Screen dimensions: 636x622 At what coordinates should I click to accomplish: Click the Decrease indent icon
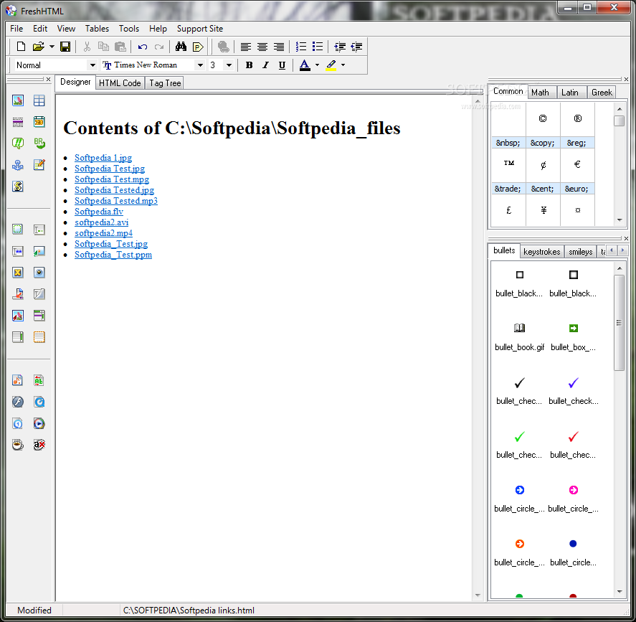point(356,47)
